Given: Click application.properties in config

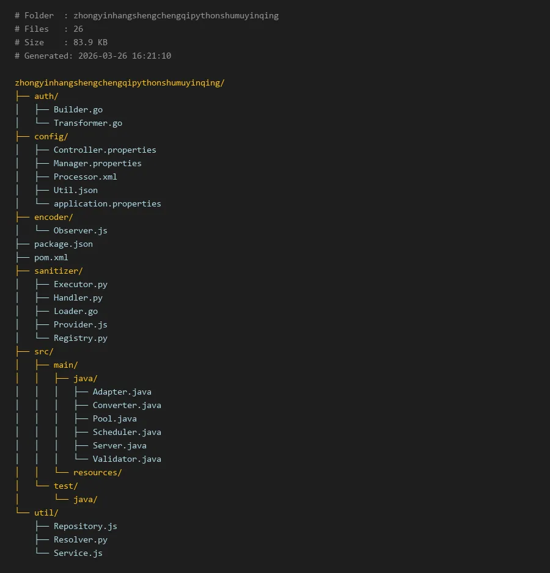Looking at the screenshot, I should coord(107,203).
